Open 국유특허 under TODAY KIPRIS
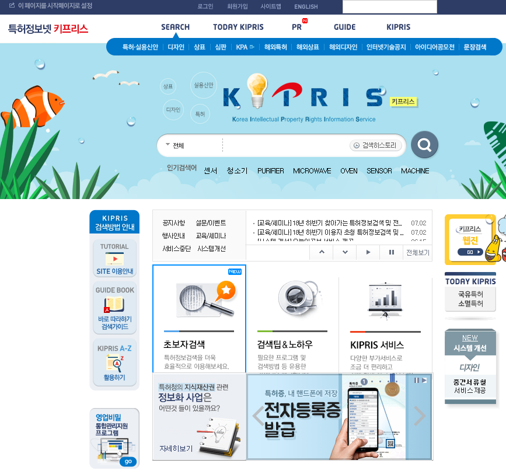This screenshot has width=506, height=474. (470, 294)
